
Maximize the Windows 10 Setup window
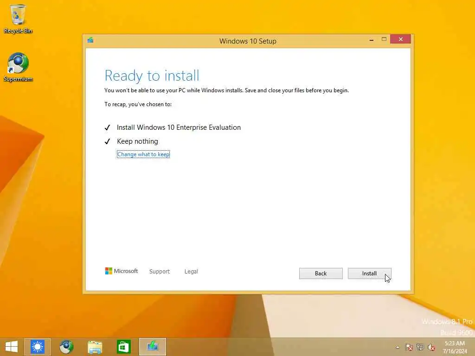tap(384, 39)
